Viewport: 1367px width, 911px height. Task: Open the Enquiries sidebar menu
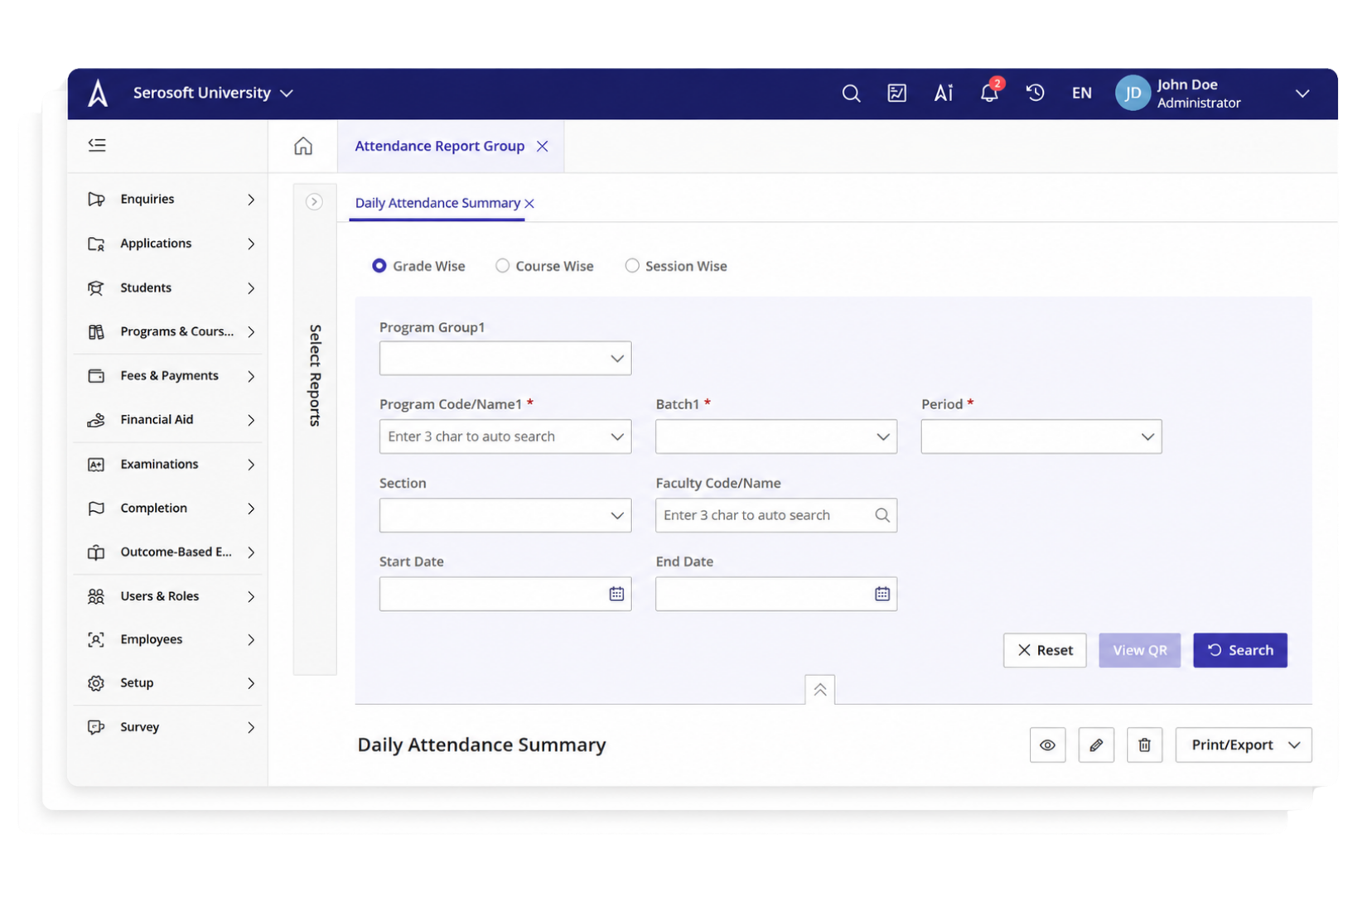170,199
